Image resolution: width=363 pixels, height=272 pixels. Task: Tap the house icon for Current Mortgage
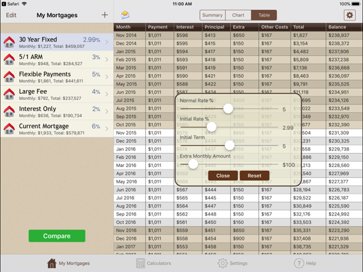click(9, 129)
